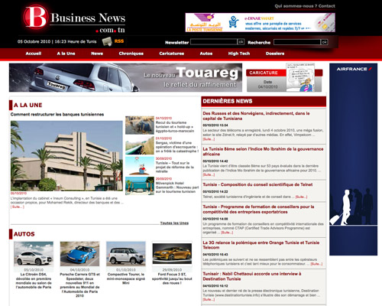
Task: Open the blue Porsche Carrera GTS thumbnail
Action: pos(79,254)
